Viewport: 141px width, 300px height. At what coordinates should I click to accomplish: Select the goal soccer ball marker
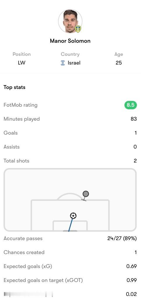(x=73, y=216)
